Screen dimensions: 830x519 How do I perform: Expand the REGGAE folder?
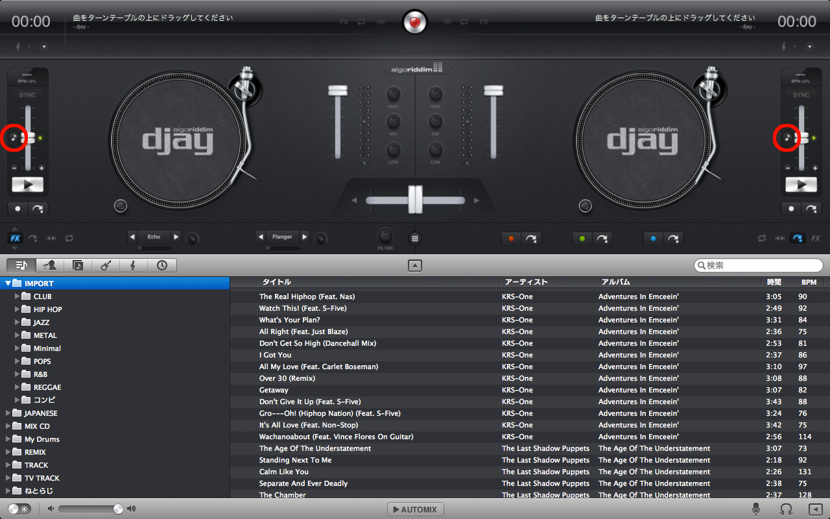pyautogui.click(x=18, y=387)
